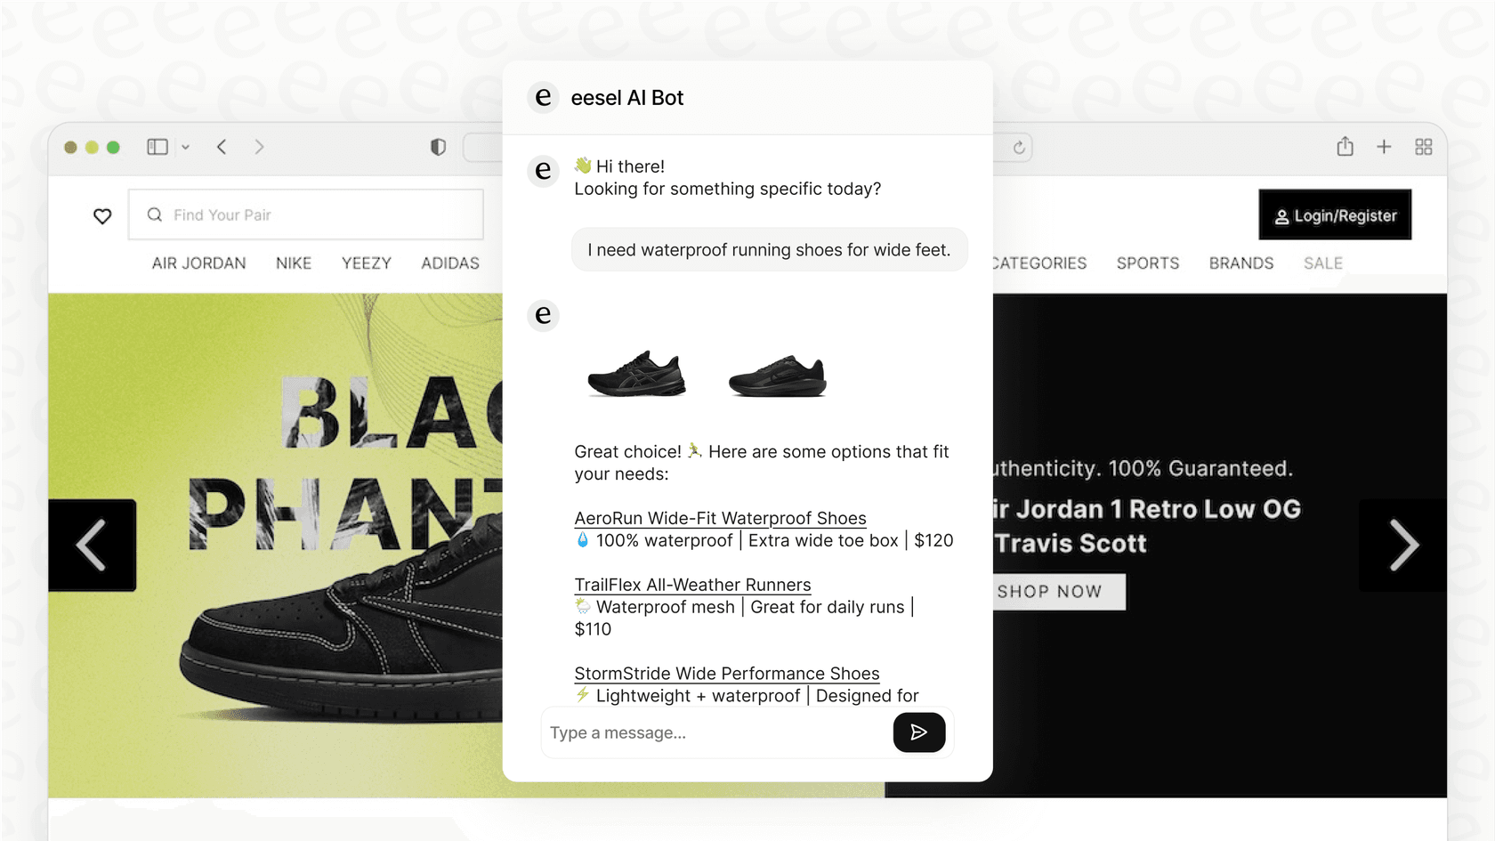
Task: Click the browser forward navigation arrow
Action: pos(259,147)
